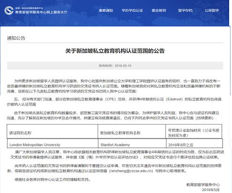Click the CSCSE logo icon in header
Viewport: 232px width, 193px height.
[9, 11]
